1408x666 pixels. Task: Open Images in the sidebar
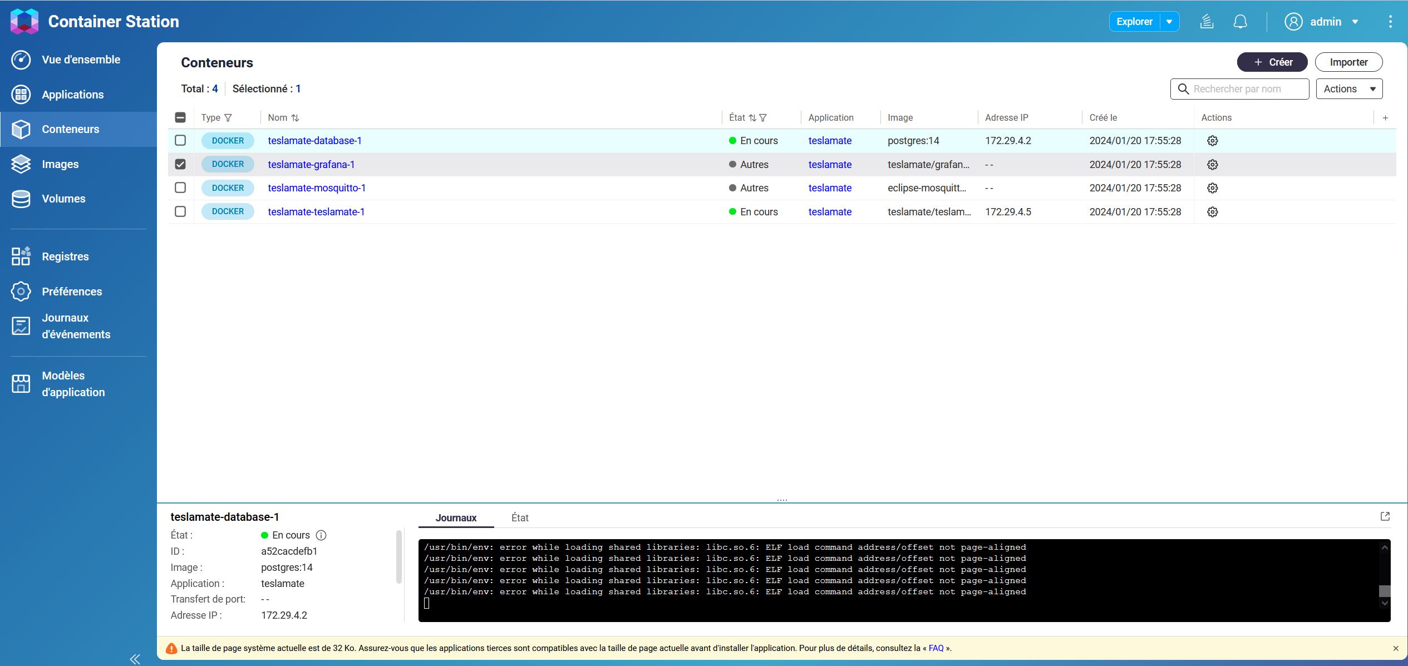(x=60, y=164)
